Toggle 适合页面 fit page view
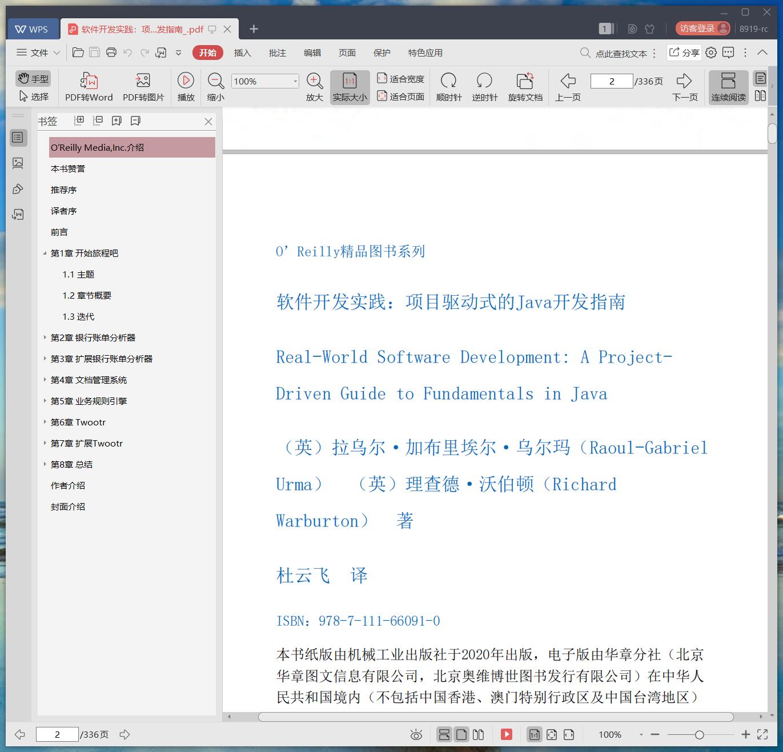 (x=400, y=96)
